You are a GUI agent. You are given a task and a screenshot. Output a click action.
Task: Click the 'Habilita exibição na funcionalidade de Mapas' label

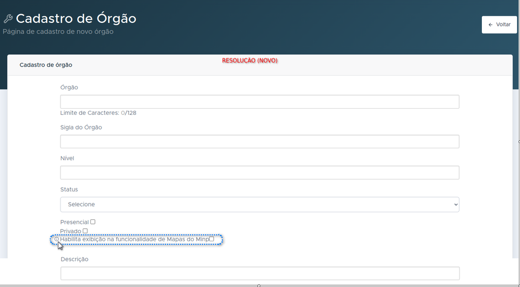134,239
